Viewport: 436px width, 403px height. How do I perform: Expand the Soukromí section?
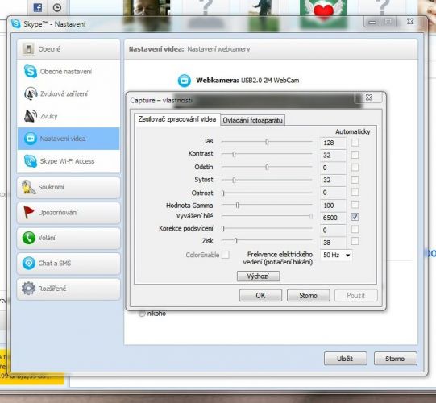(x=69, y=187)
